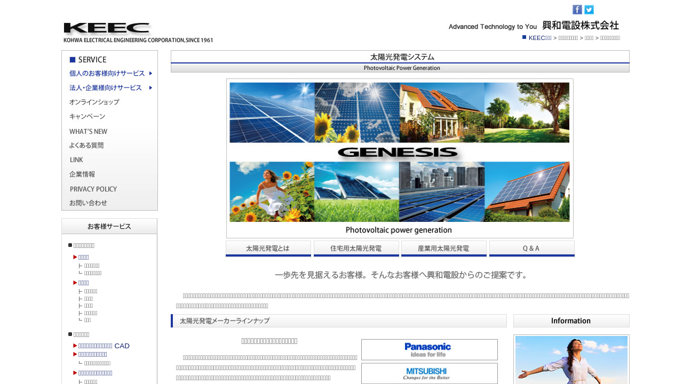Image resolution: width=683 pixels, height=384 pixels.
Task: Expand 個人のお客様向けサービス submenu arrow
Action: coord(151,74)
